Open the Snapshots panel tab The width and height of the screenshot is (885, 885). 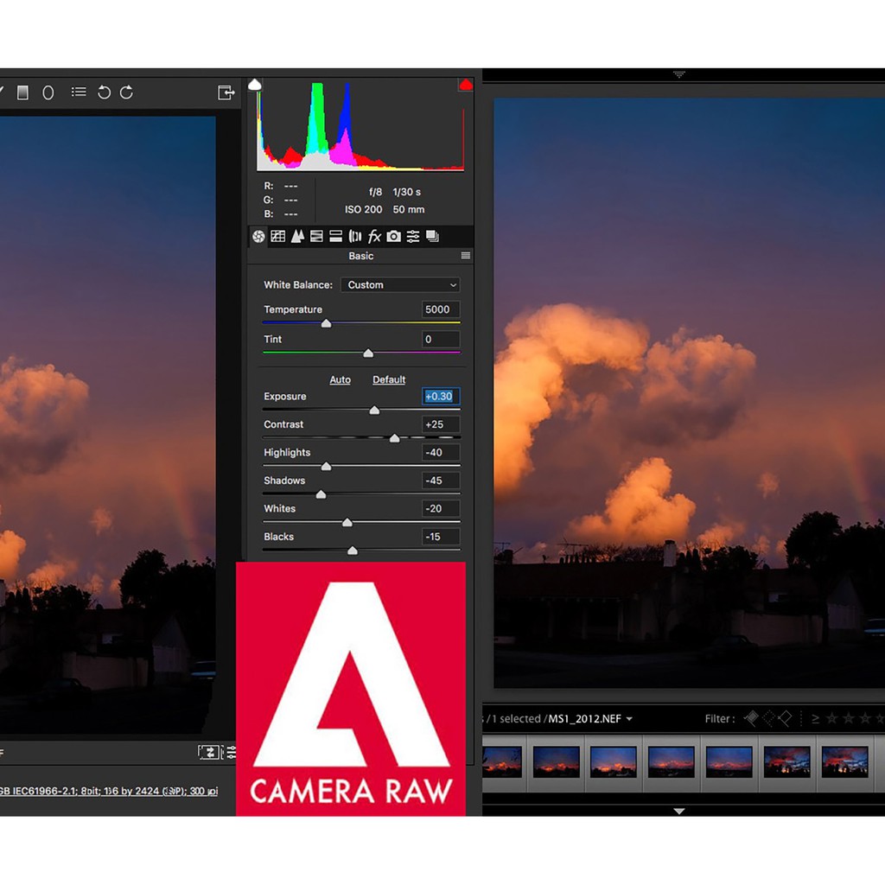[432, 236]
